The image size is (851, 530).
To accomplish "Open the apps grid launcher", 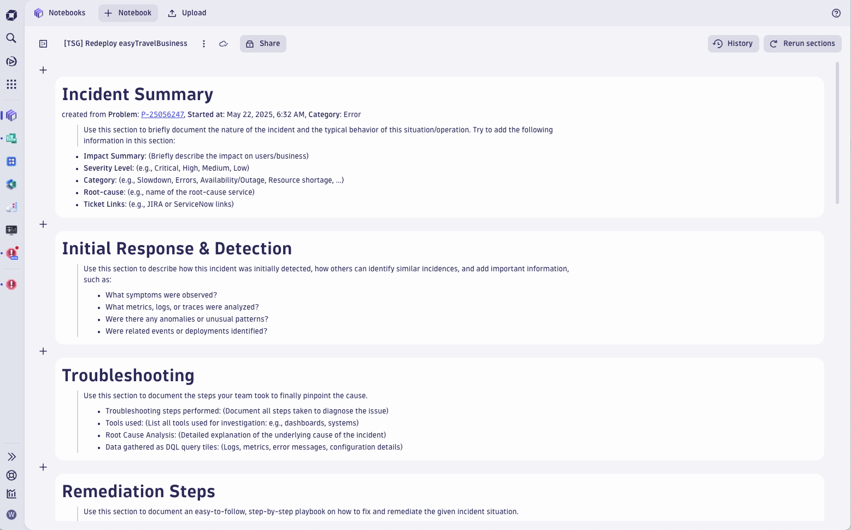I will pyautogui.click(x=11, y=84).
